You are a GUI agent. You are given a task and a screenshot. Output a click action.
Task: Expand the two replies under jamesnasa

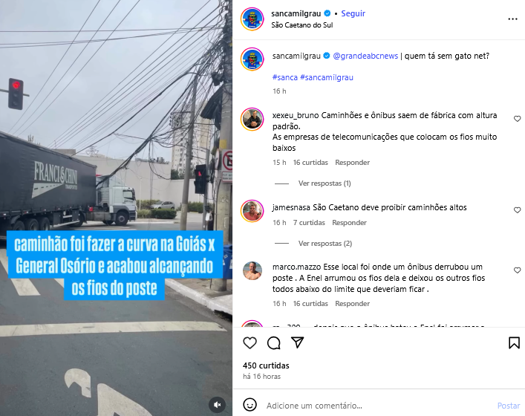click(325, 244)
